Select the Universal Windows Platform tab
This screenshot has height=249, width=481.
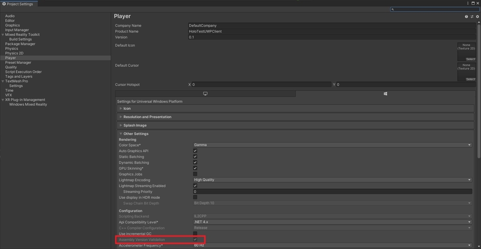pyautogui.click(x=386, y=93)
